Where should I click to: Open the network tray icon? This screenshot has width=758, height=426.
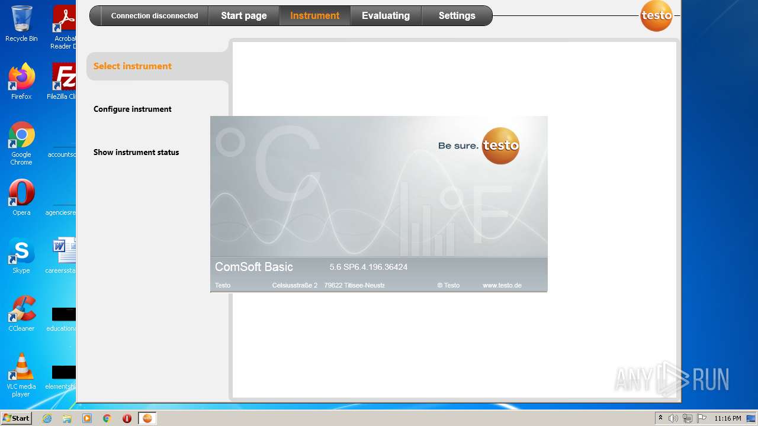pyautogui.click(x=688, y=418)
